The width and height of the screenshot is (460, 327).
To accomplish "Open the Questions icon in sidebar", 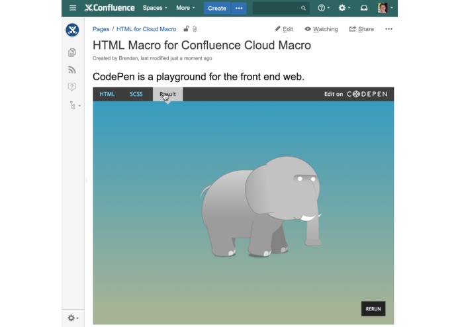I will point(72,87).
